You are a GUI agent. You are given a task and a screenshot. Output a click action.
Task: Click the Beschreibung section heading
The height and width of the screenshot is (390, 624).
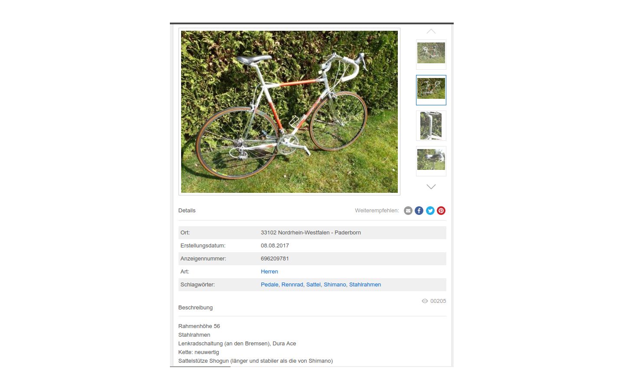click(x=195, y=308)
